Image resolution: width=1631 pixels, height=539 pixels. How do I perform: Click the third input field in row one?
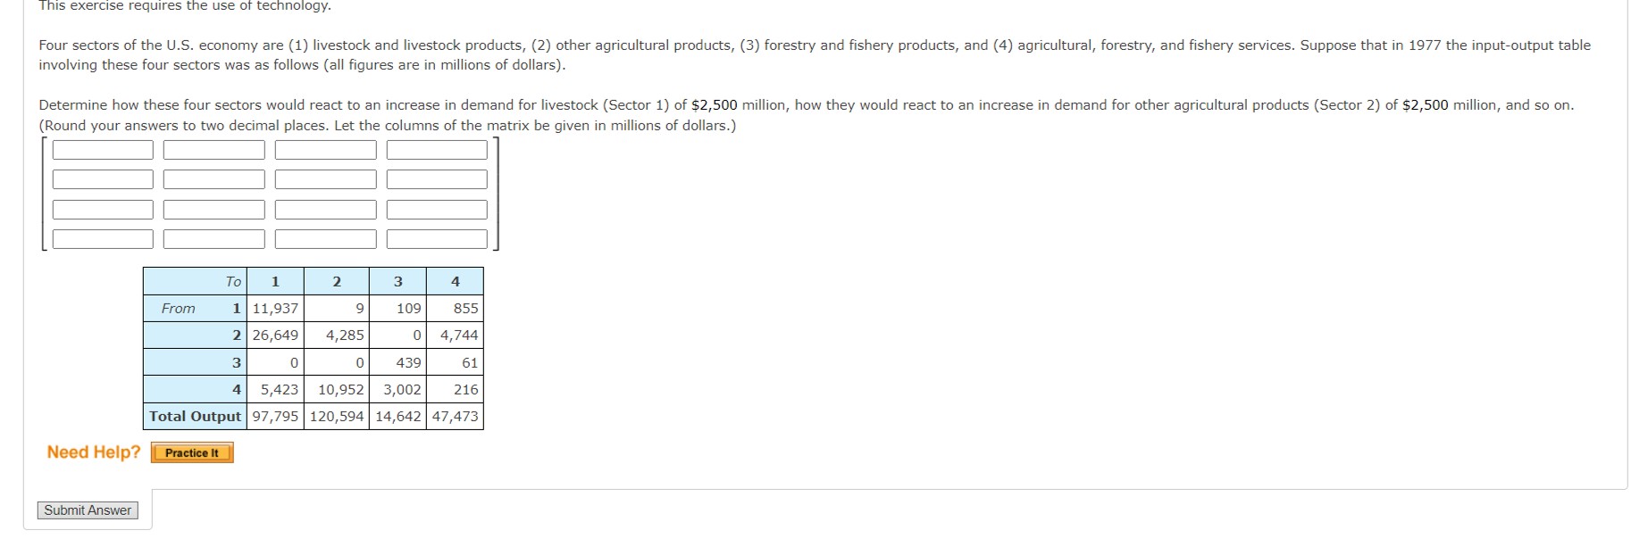point(324,150)
